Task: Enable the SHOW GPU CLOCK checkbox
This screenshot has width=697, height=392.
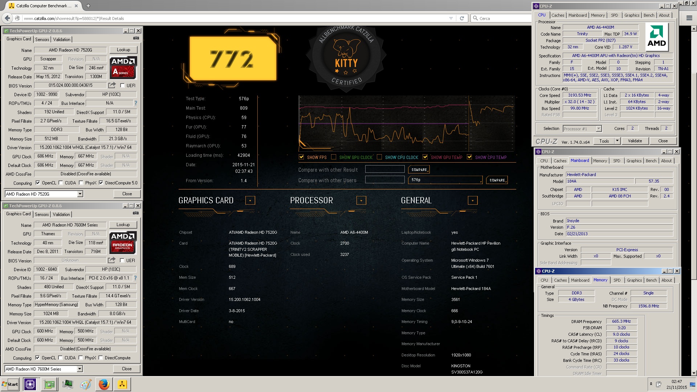Action: tap(334, 157)
